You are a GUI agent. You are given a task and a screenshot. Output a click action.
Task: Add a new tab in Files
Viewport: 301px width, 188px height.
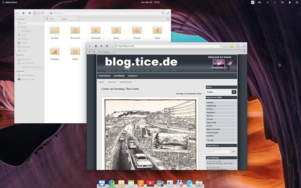pos(47,19)
